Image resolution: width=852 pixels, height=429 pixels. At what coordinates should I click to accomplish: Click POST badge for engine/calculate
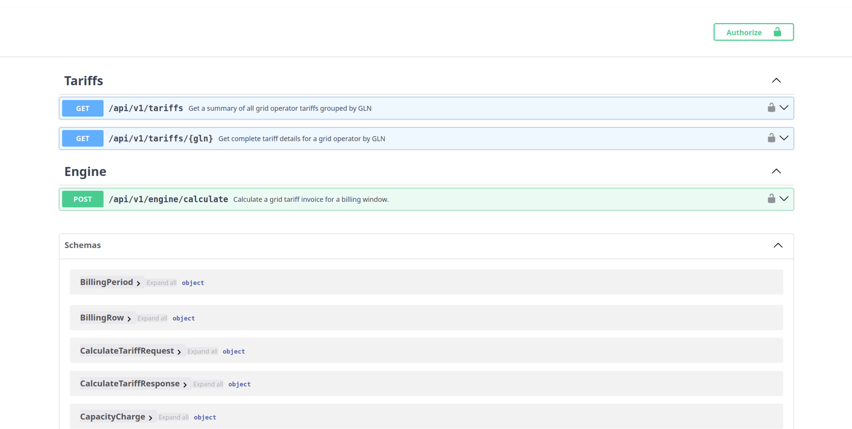coord(83,199)
